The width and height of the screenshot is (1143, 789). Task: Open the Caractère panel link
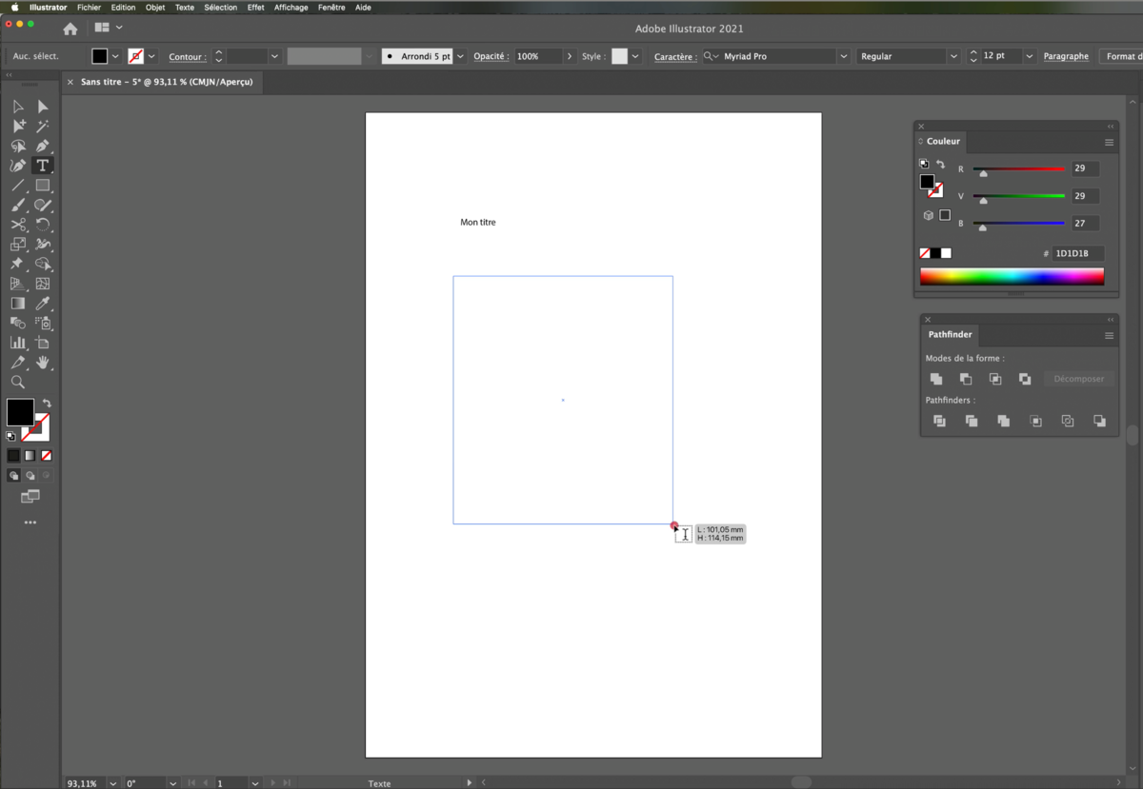click(675, 57)
